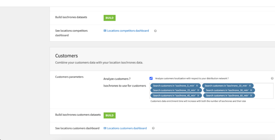The width and height of the screenshot is (275, 140).
Task: Toggle the Analyze customers checkbox
Action: [151, 78]
